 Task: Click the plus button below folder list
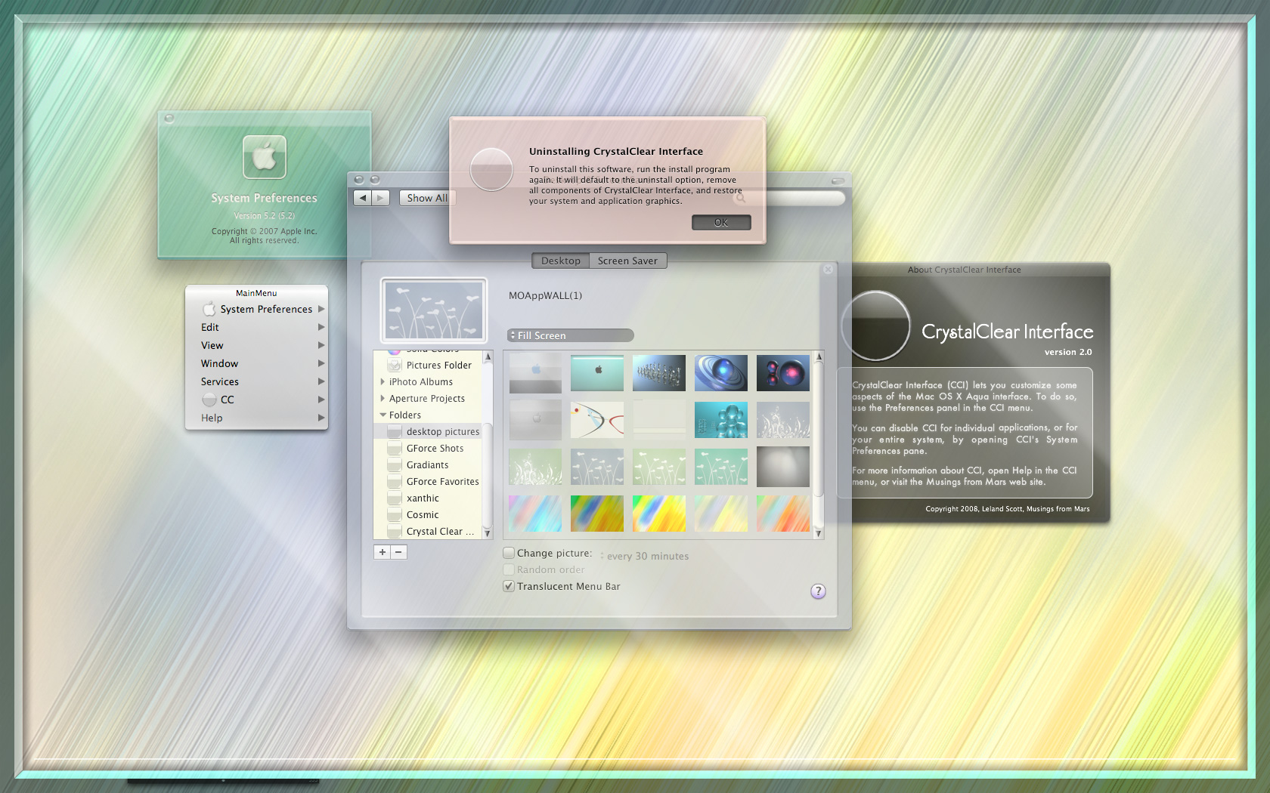coord(383,552)
